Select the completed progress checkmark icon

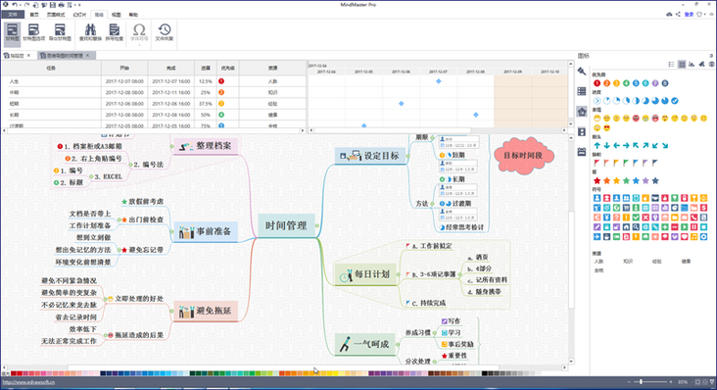pos(675,101)
